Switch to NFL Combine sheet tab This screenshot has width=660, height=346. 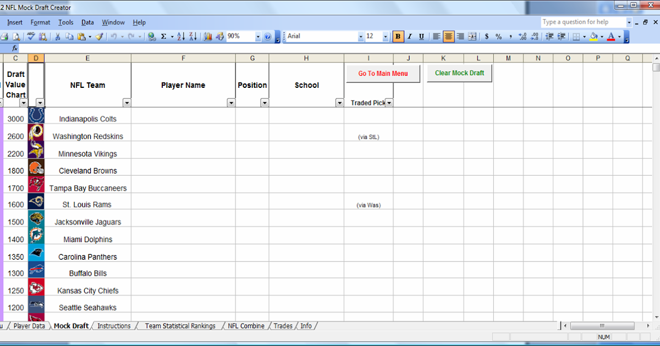246,326
